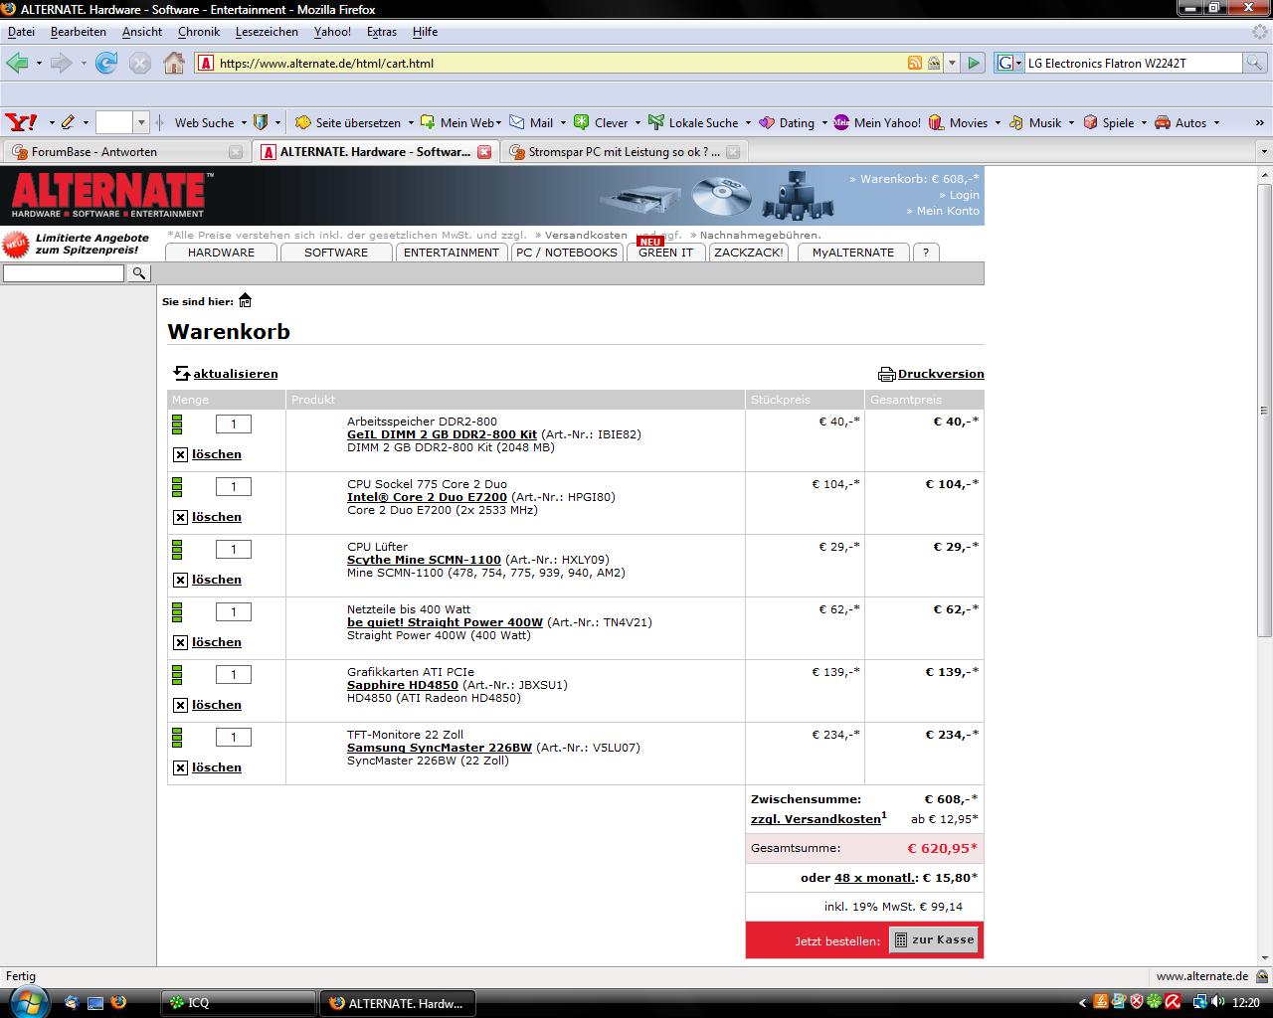1273x1018 pixels.
Task: Open the Lesezeichen menu
Action: [x=267, y=32]
